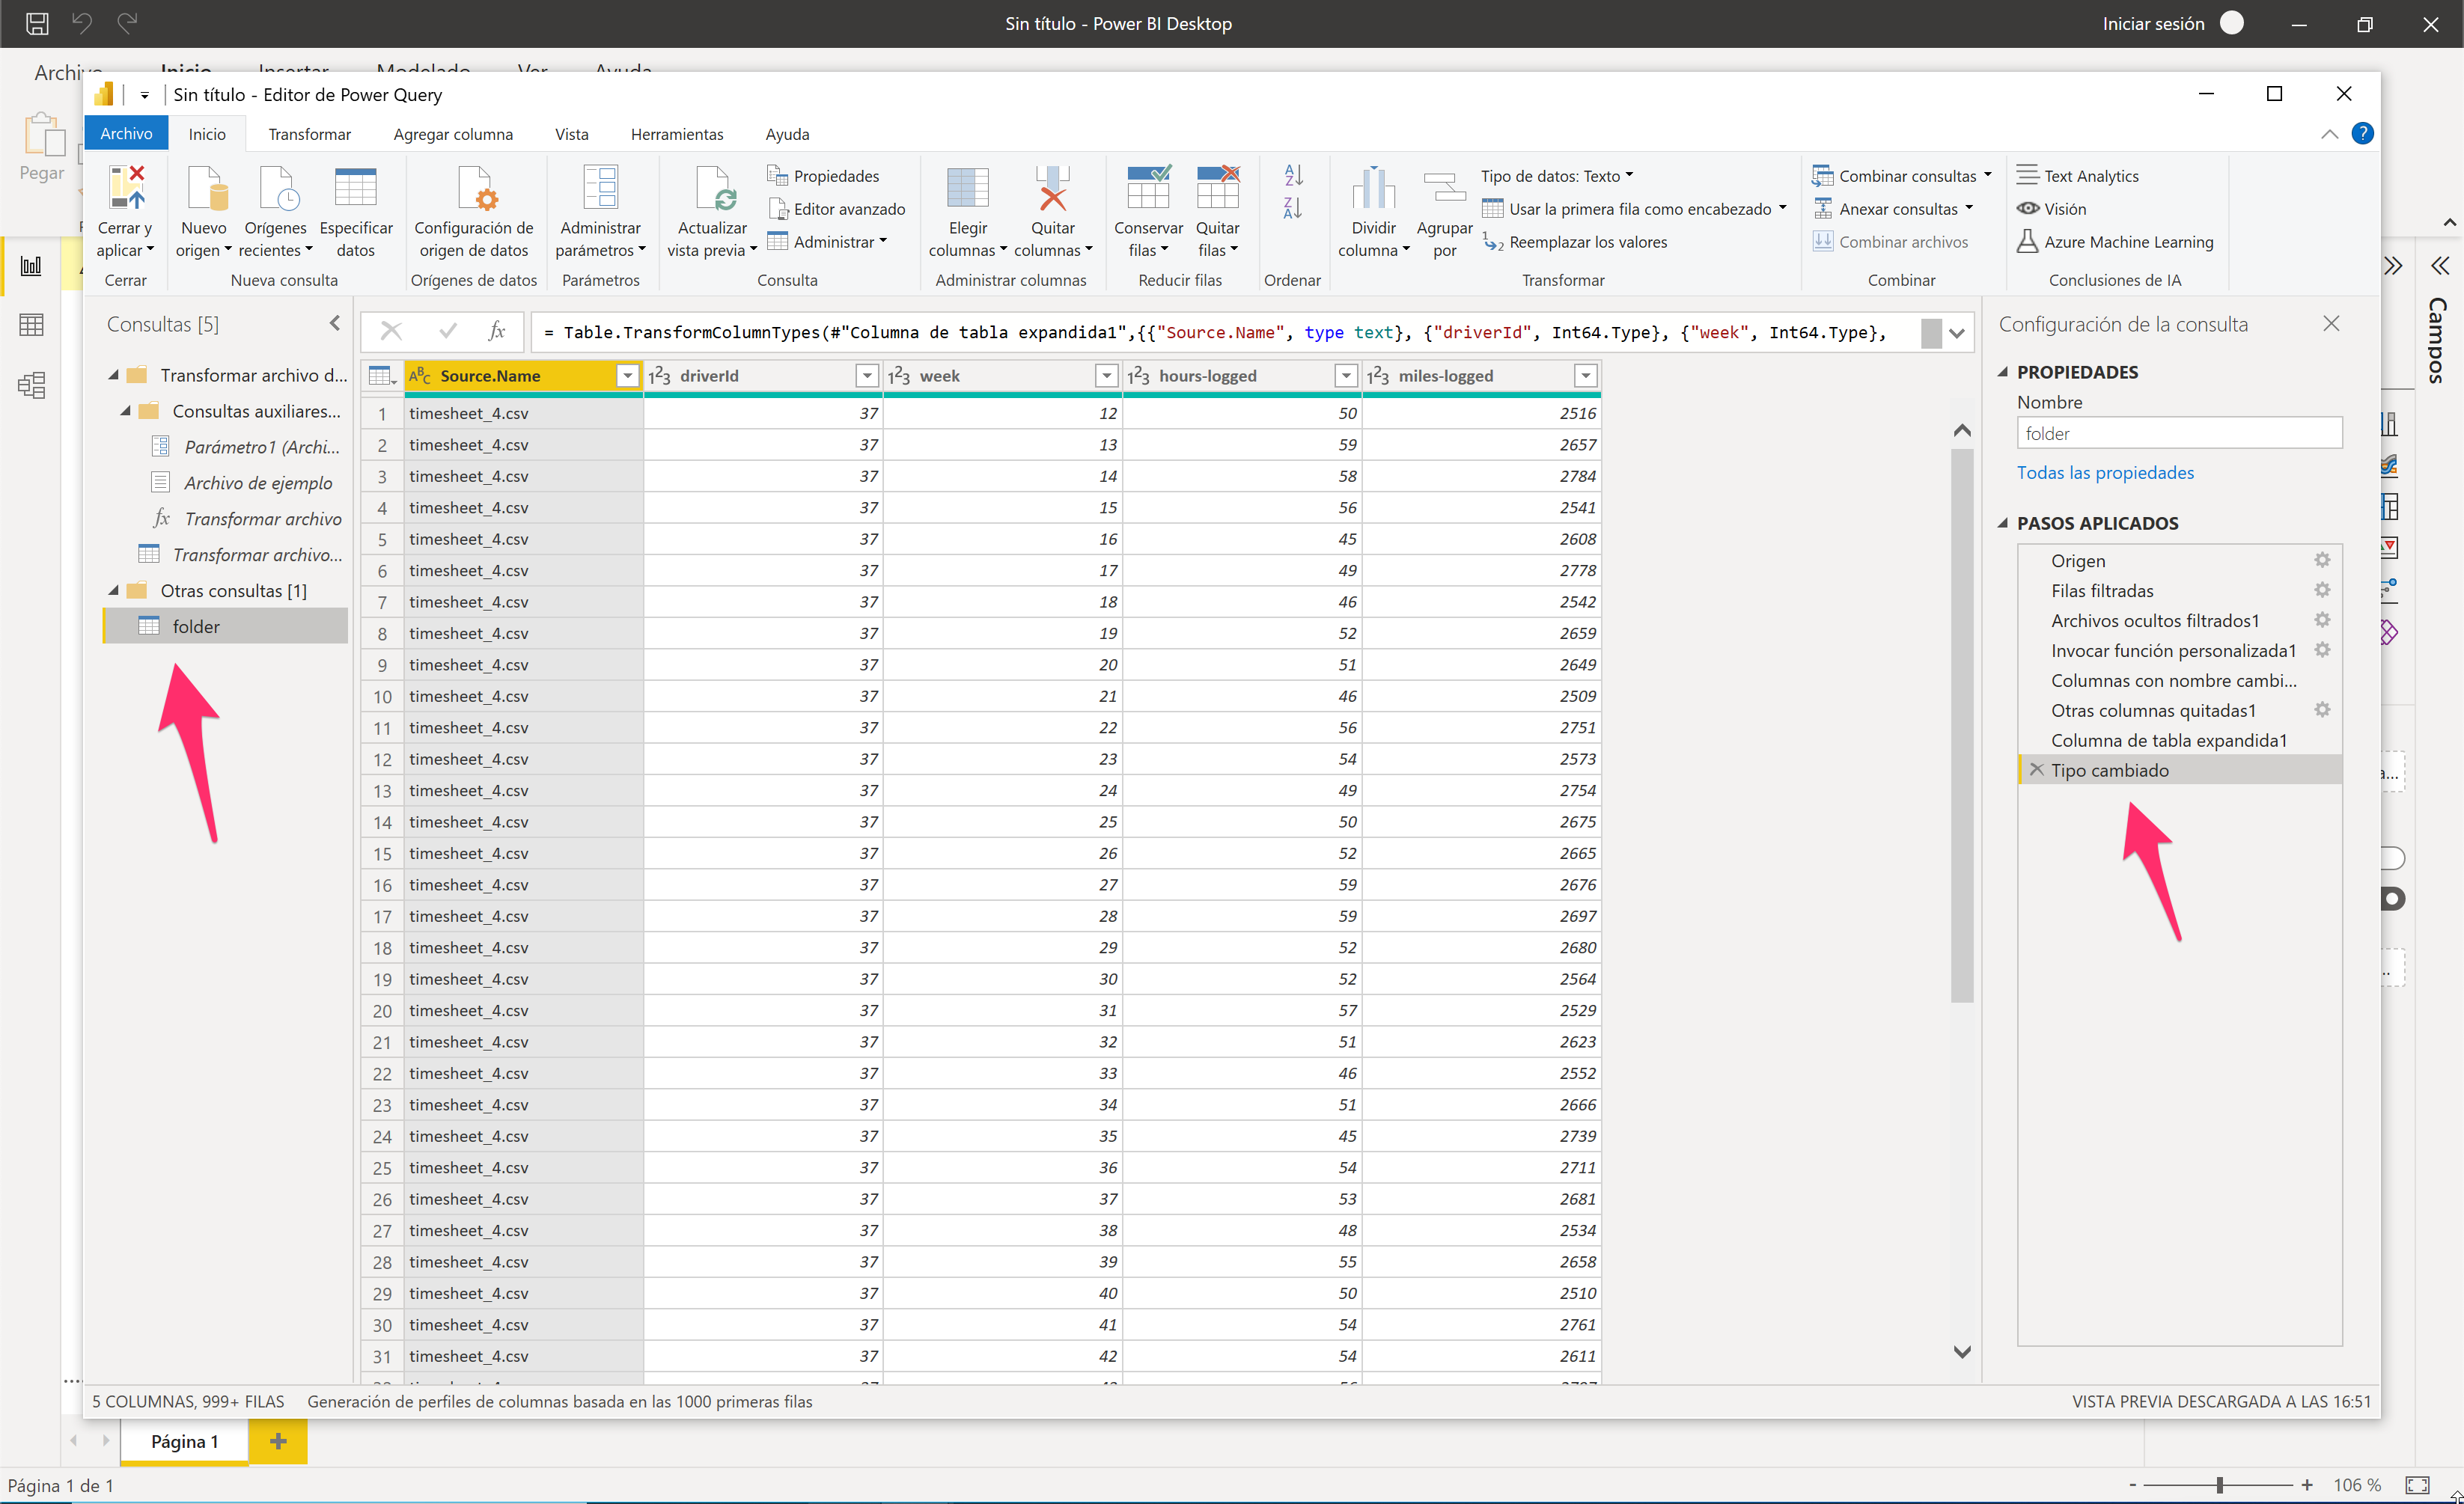Switch to Model view in Power BI sidebar
Screen dimensions: 2464x1504
click(31, 385)
